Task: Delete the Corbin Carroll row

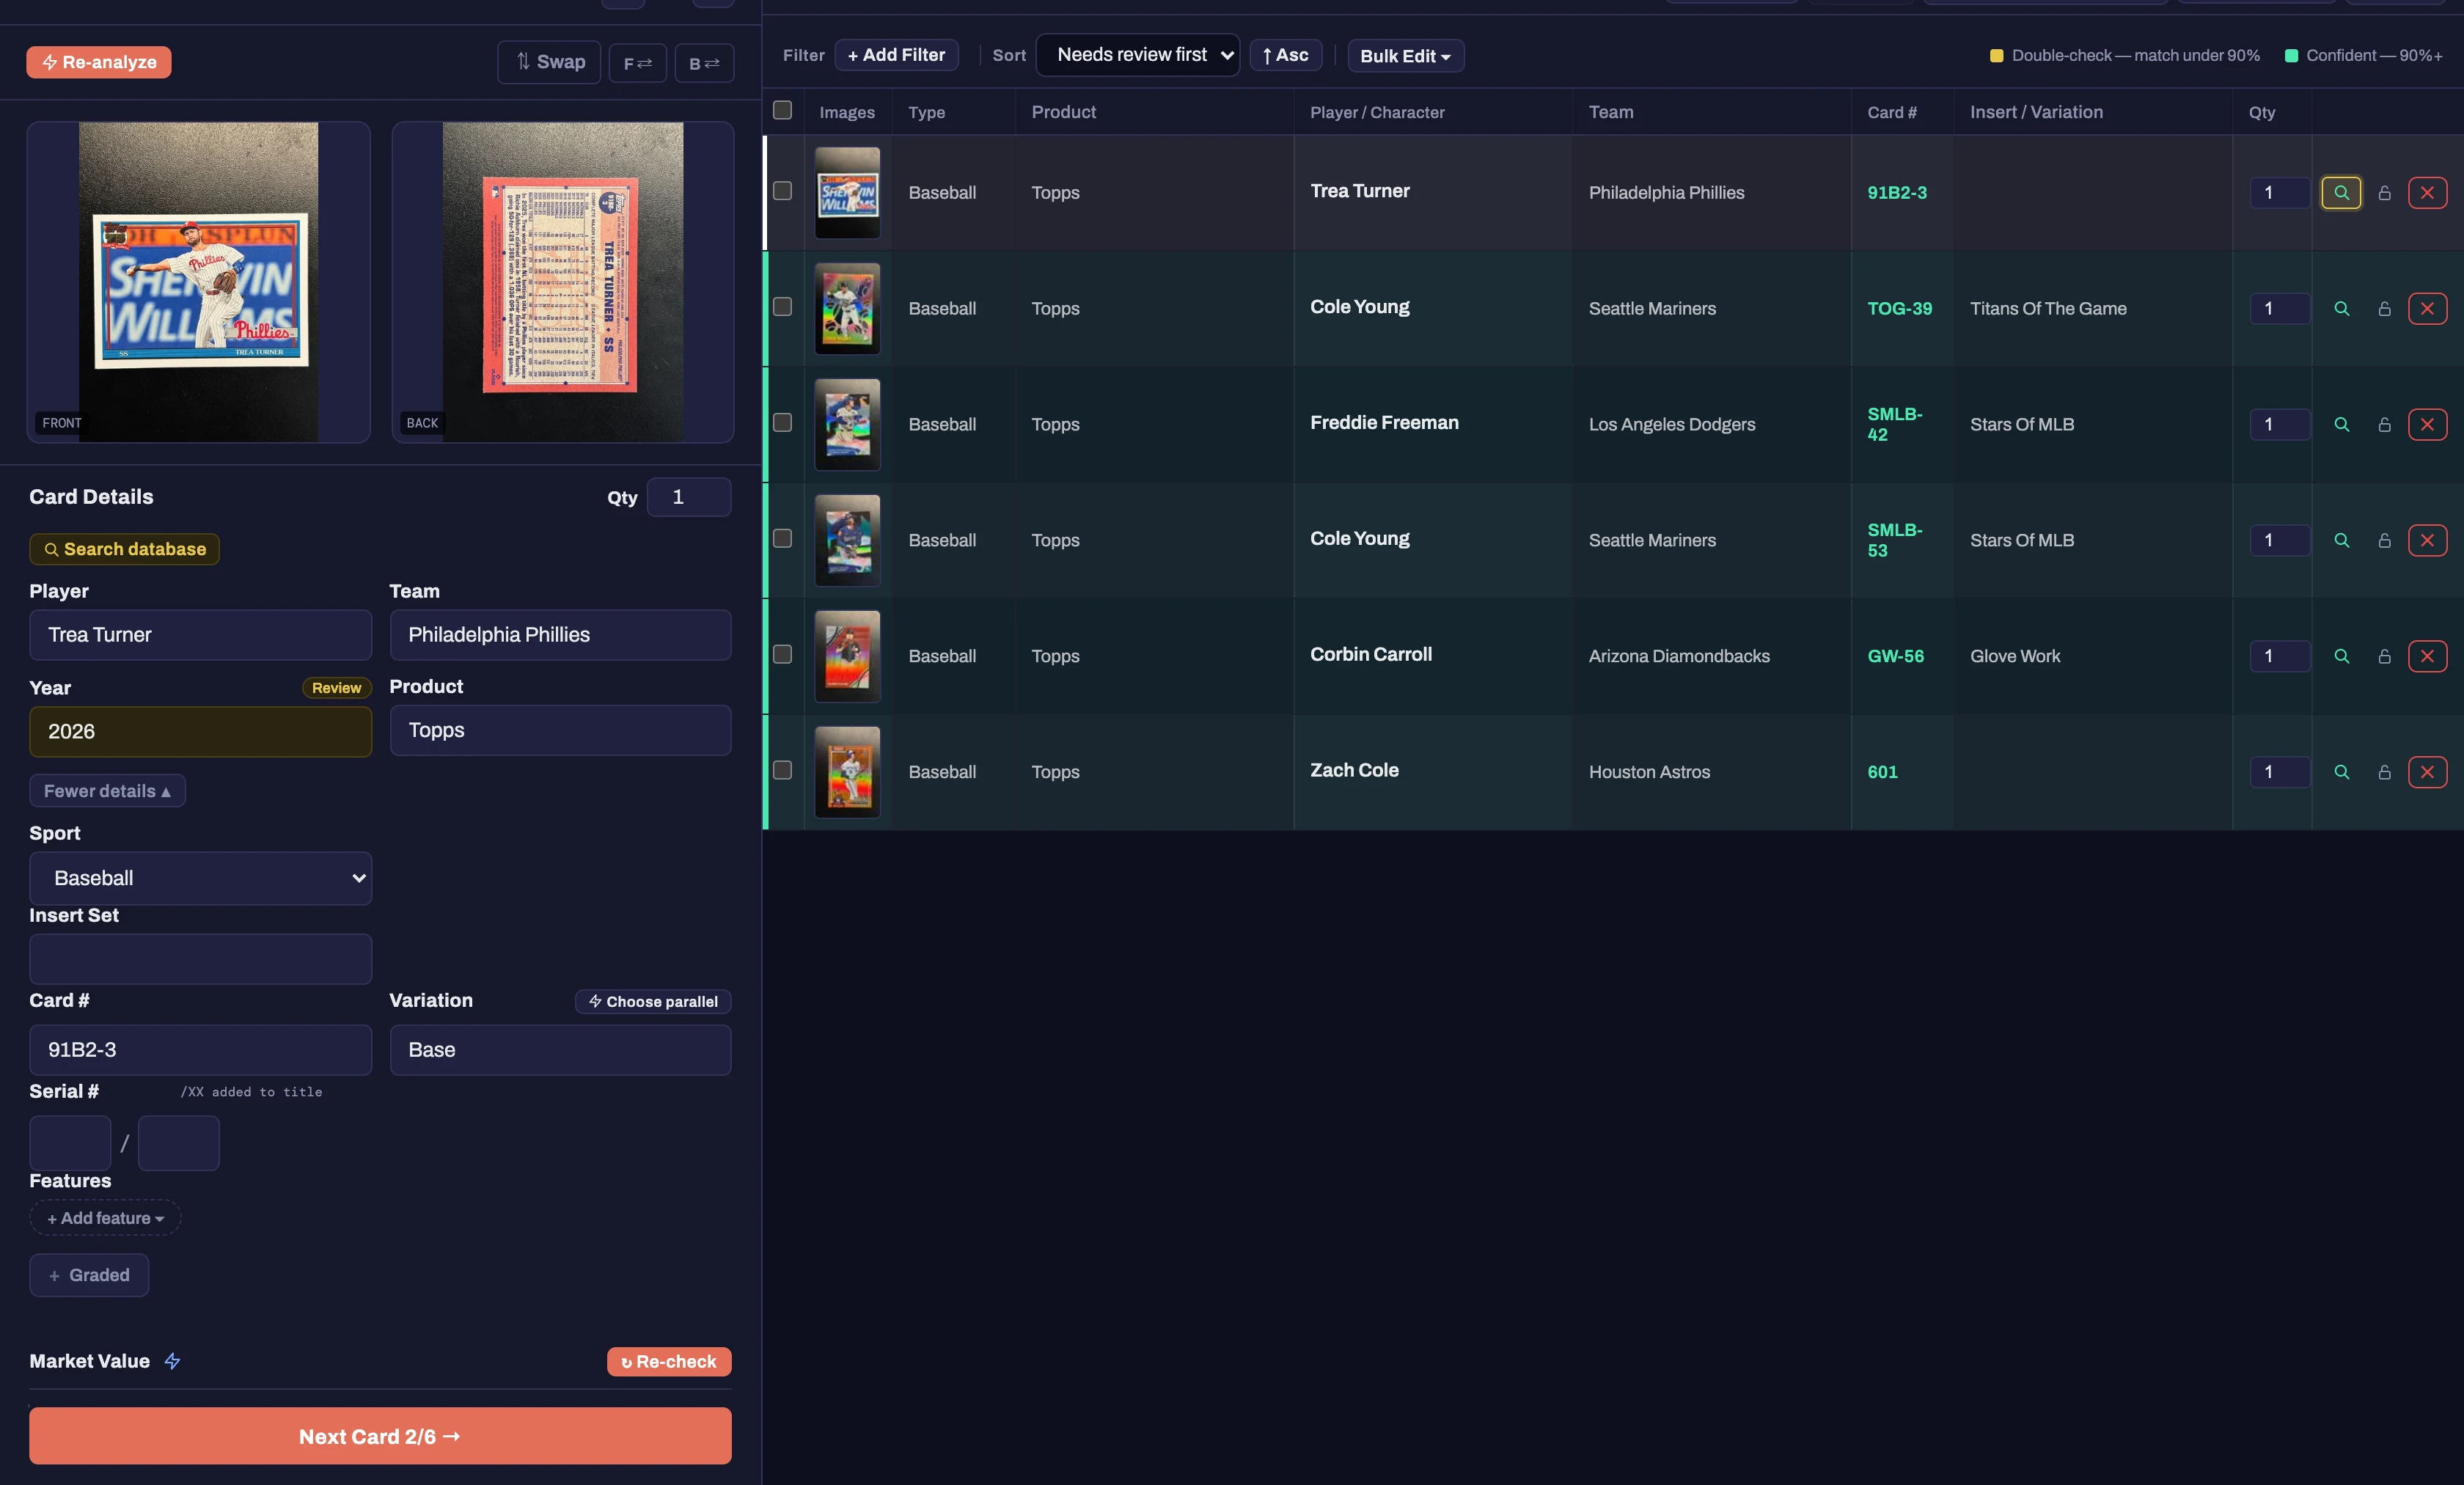Action: [x=2427, y=656]
